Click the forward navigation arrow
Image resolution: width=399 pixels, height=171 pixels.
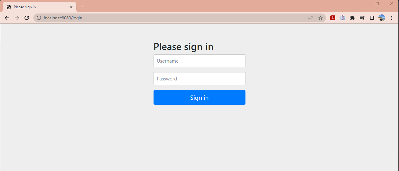tap(17, 18)
